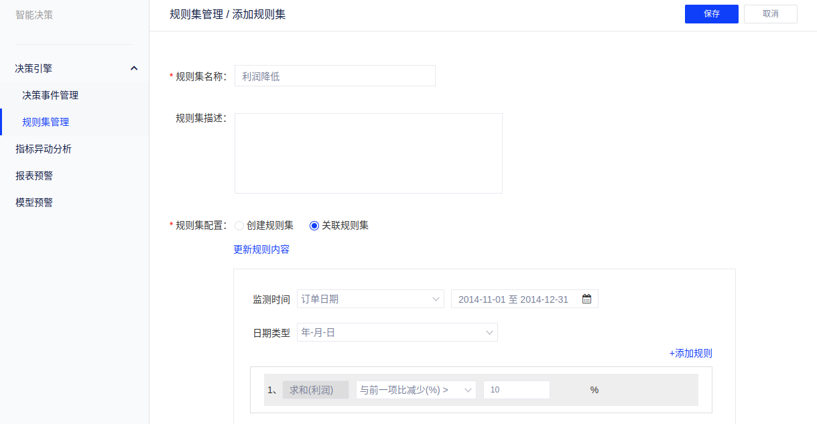The width and height of the screenshot is (817, 424).
Task: Collapse the 决策引擎 menu chevron
Action: pos(134,68)
